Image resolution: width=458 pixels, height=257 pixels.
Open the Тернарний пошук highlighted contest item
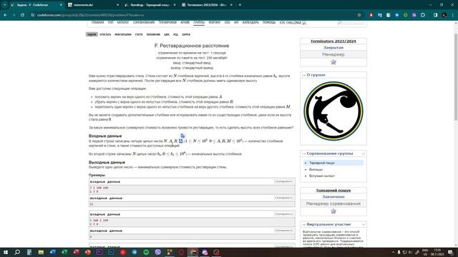322,163
